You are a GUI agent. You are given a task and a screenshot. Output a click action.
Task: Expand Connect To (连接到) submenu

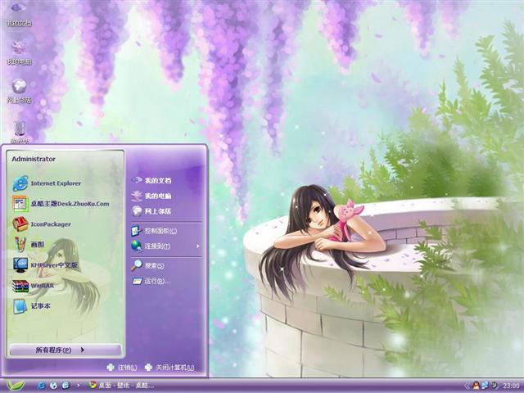click(x=166, y=246)
